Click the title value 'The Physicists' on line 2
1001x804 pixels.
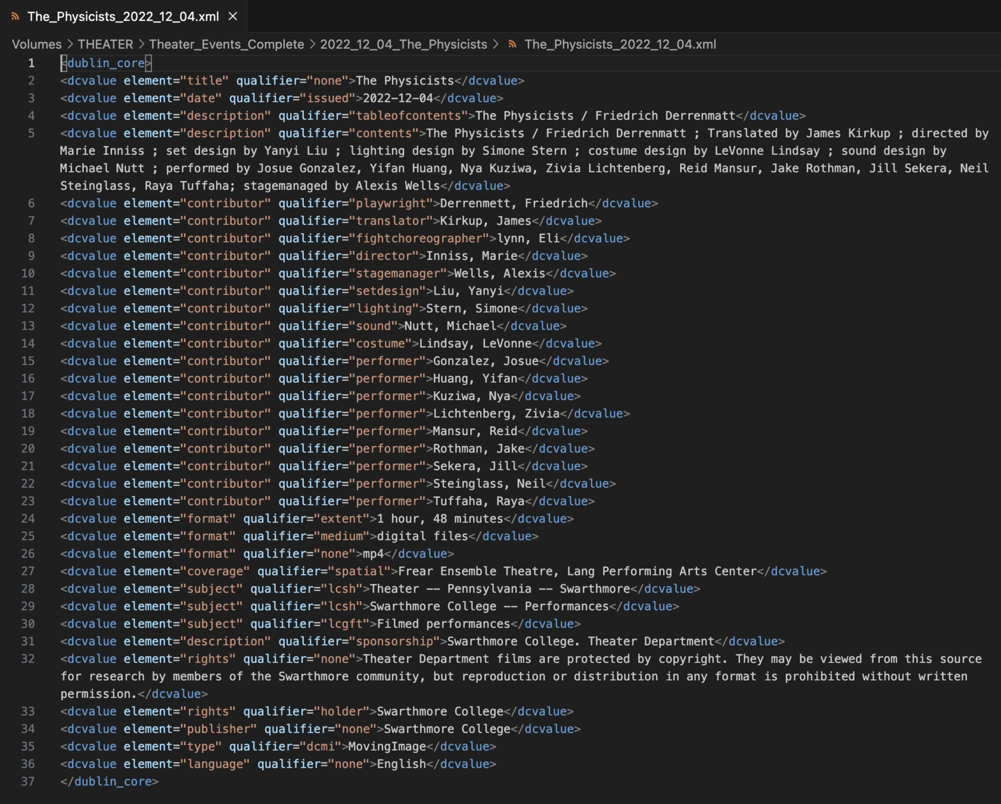(405, 80)
